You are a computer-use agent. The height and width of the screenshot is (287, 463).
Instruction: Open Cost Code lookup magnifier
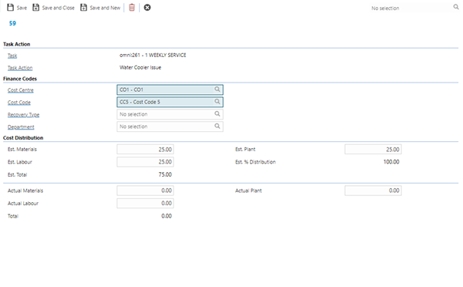click(x=218, y=102)
